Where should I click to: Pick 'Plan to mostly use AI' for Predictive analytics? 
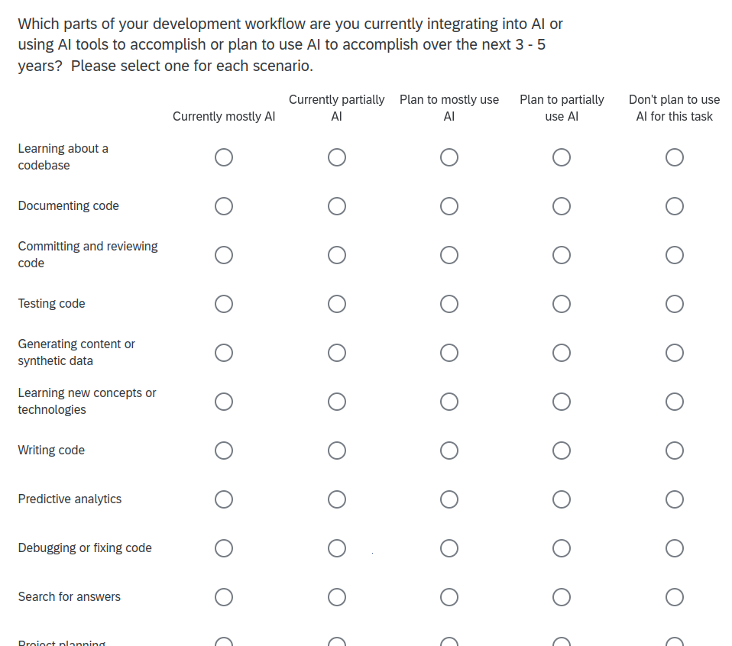tap(449, 499)
